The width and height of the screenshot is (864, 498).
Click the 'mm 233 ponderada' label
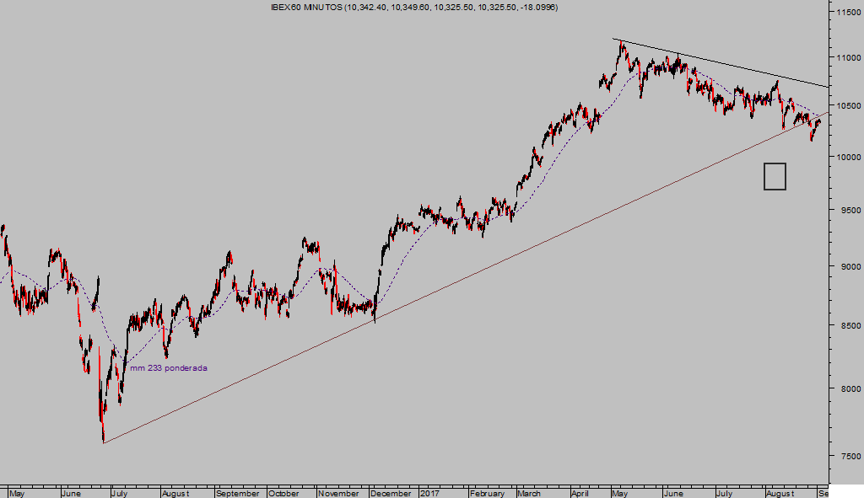(x=168, y=368)
